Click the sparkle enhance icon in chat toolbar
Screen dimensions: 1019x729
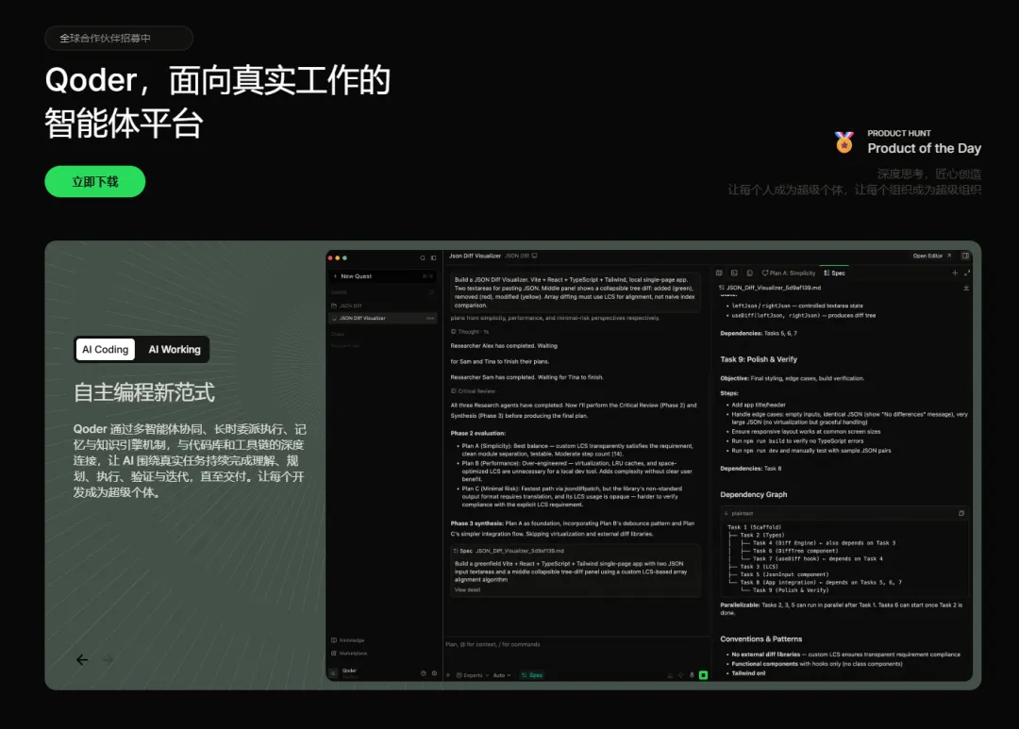click(680, 675)
